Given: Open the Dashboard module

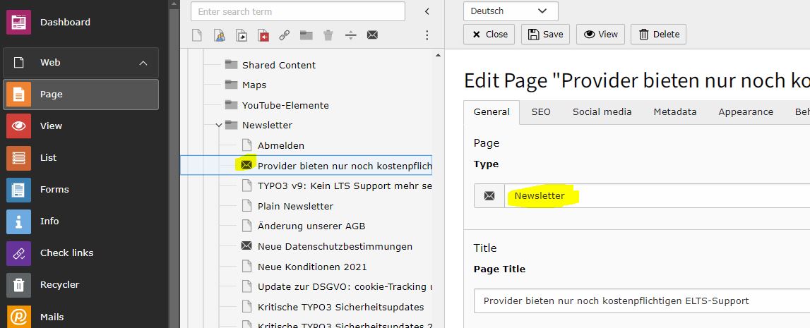Looking at the screenshot, I should [65, 23].
